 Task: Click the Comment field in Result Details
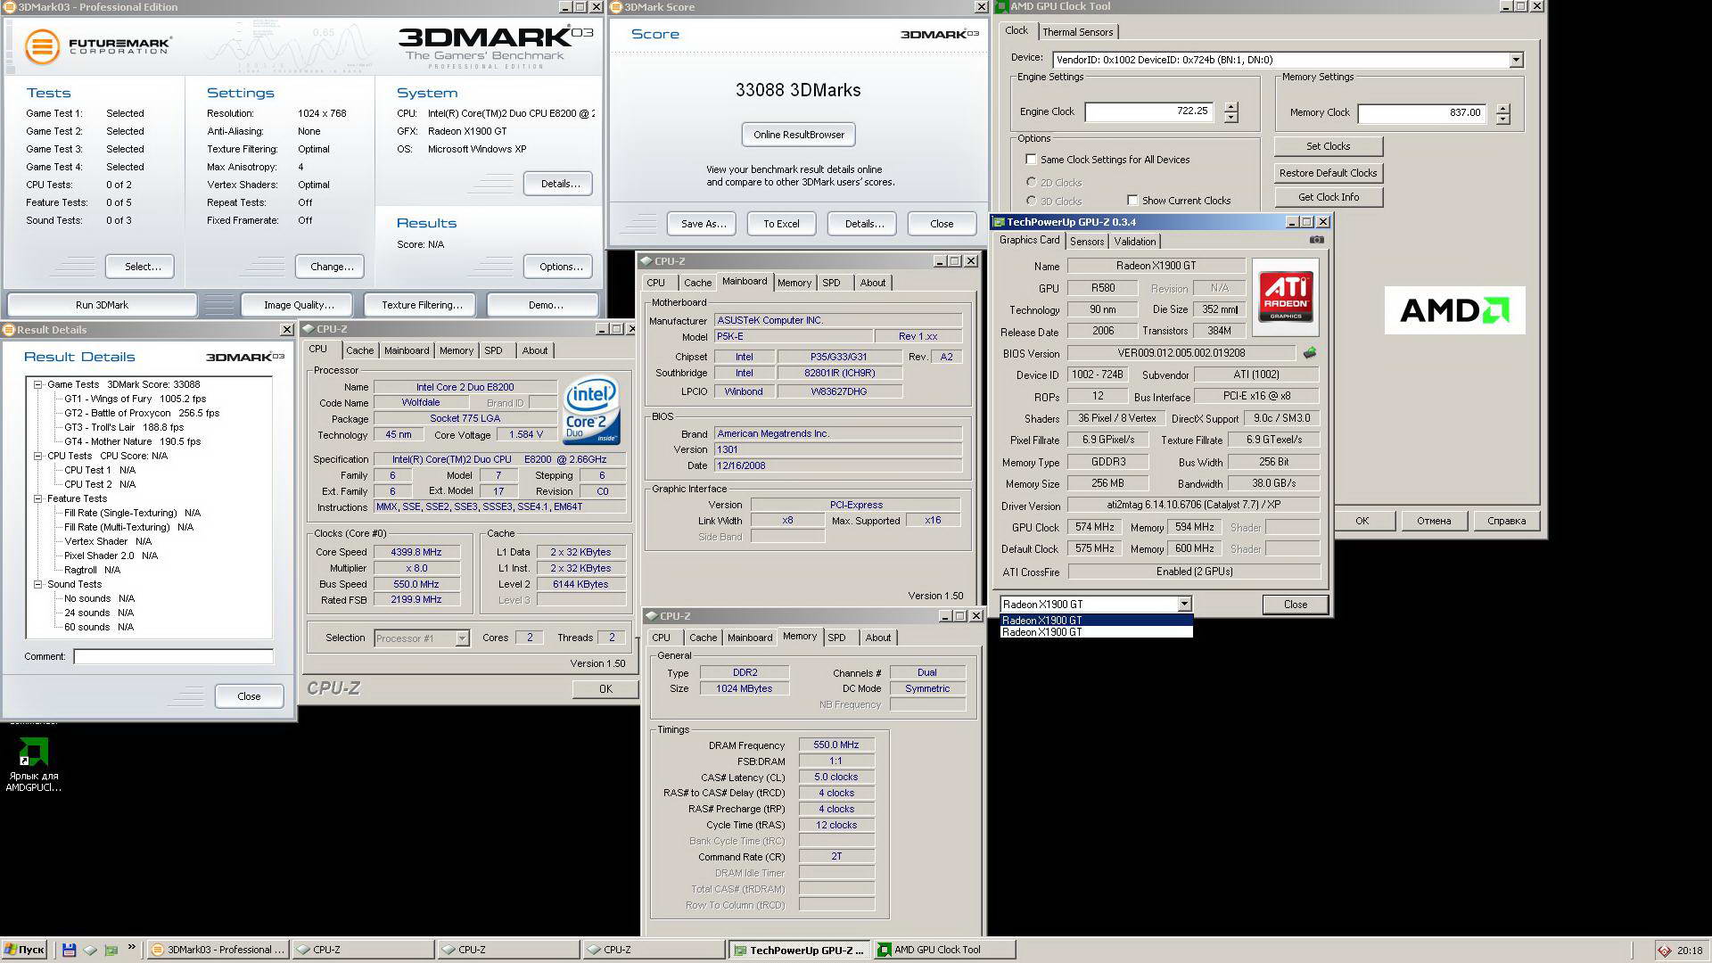173,656
